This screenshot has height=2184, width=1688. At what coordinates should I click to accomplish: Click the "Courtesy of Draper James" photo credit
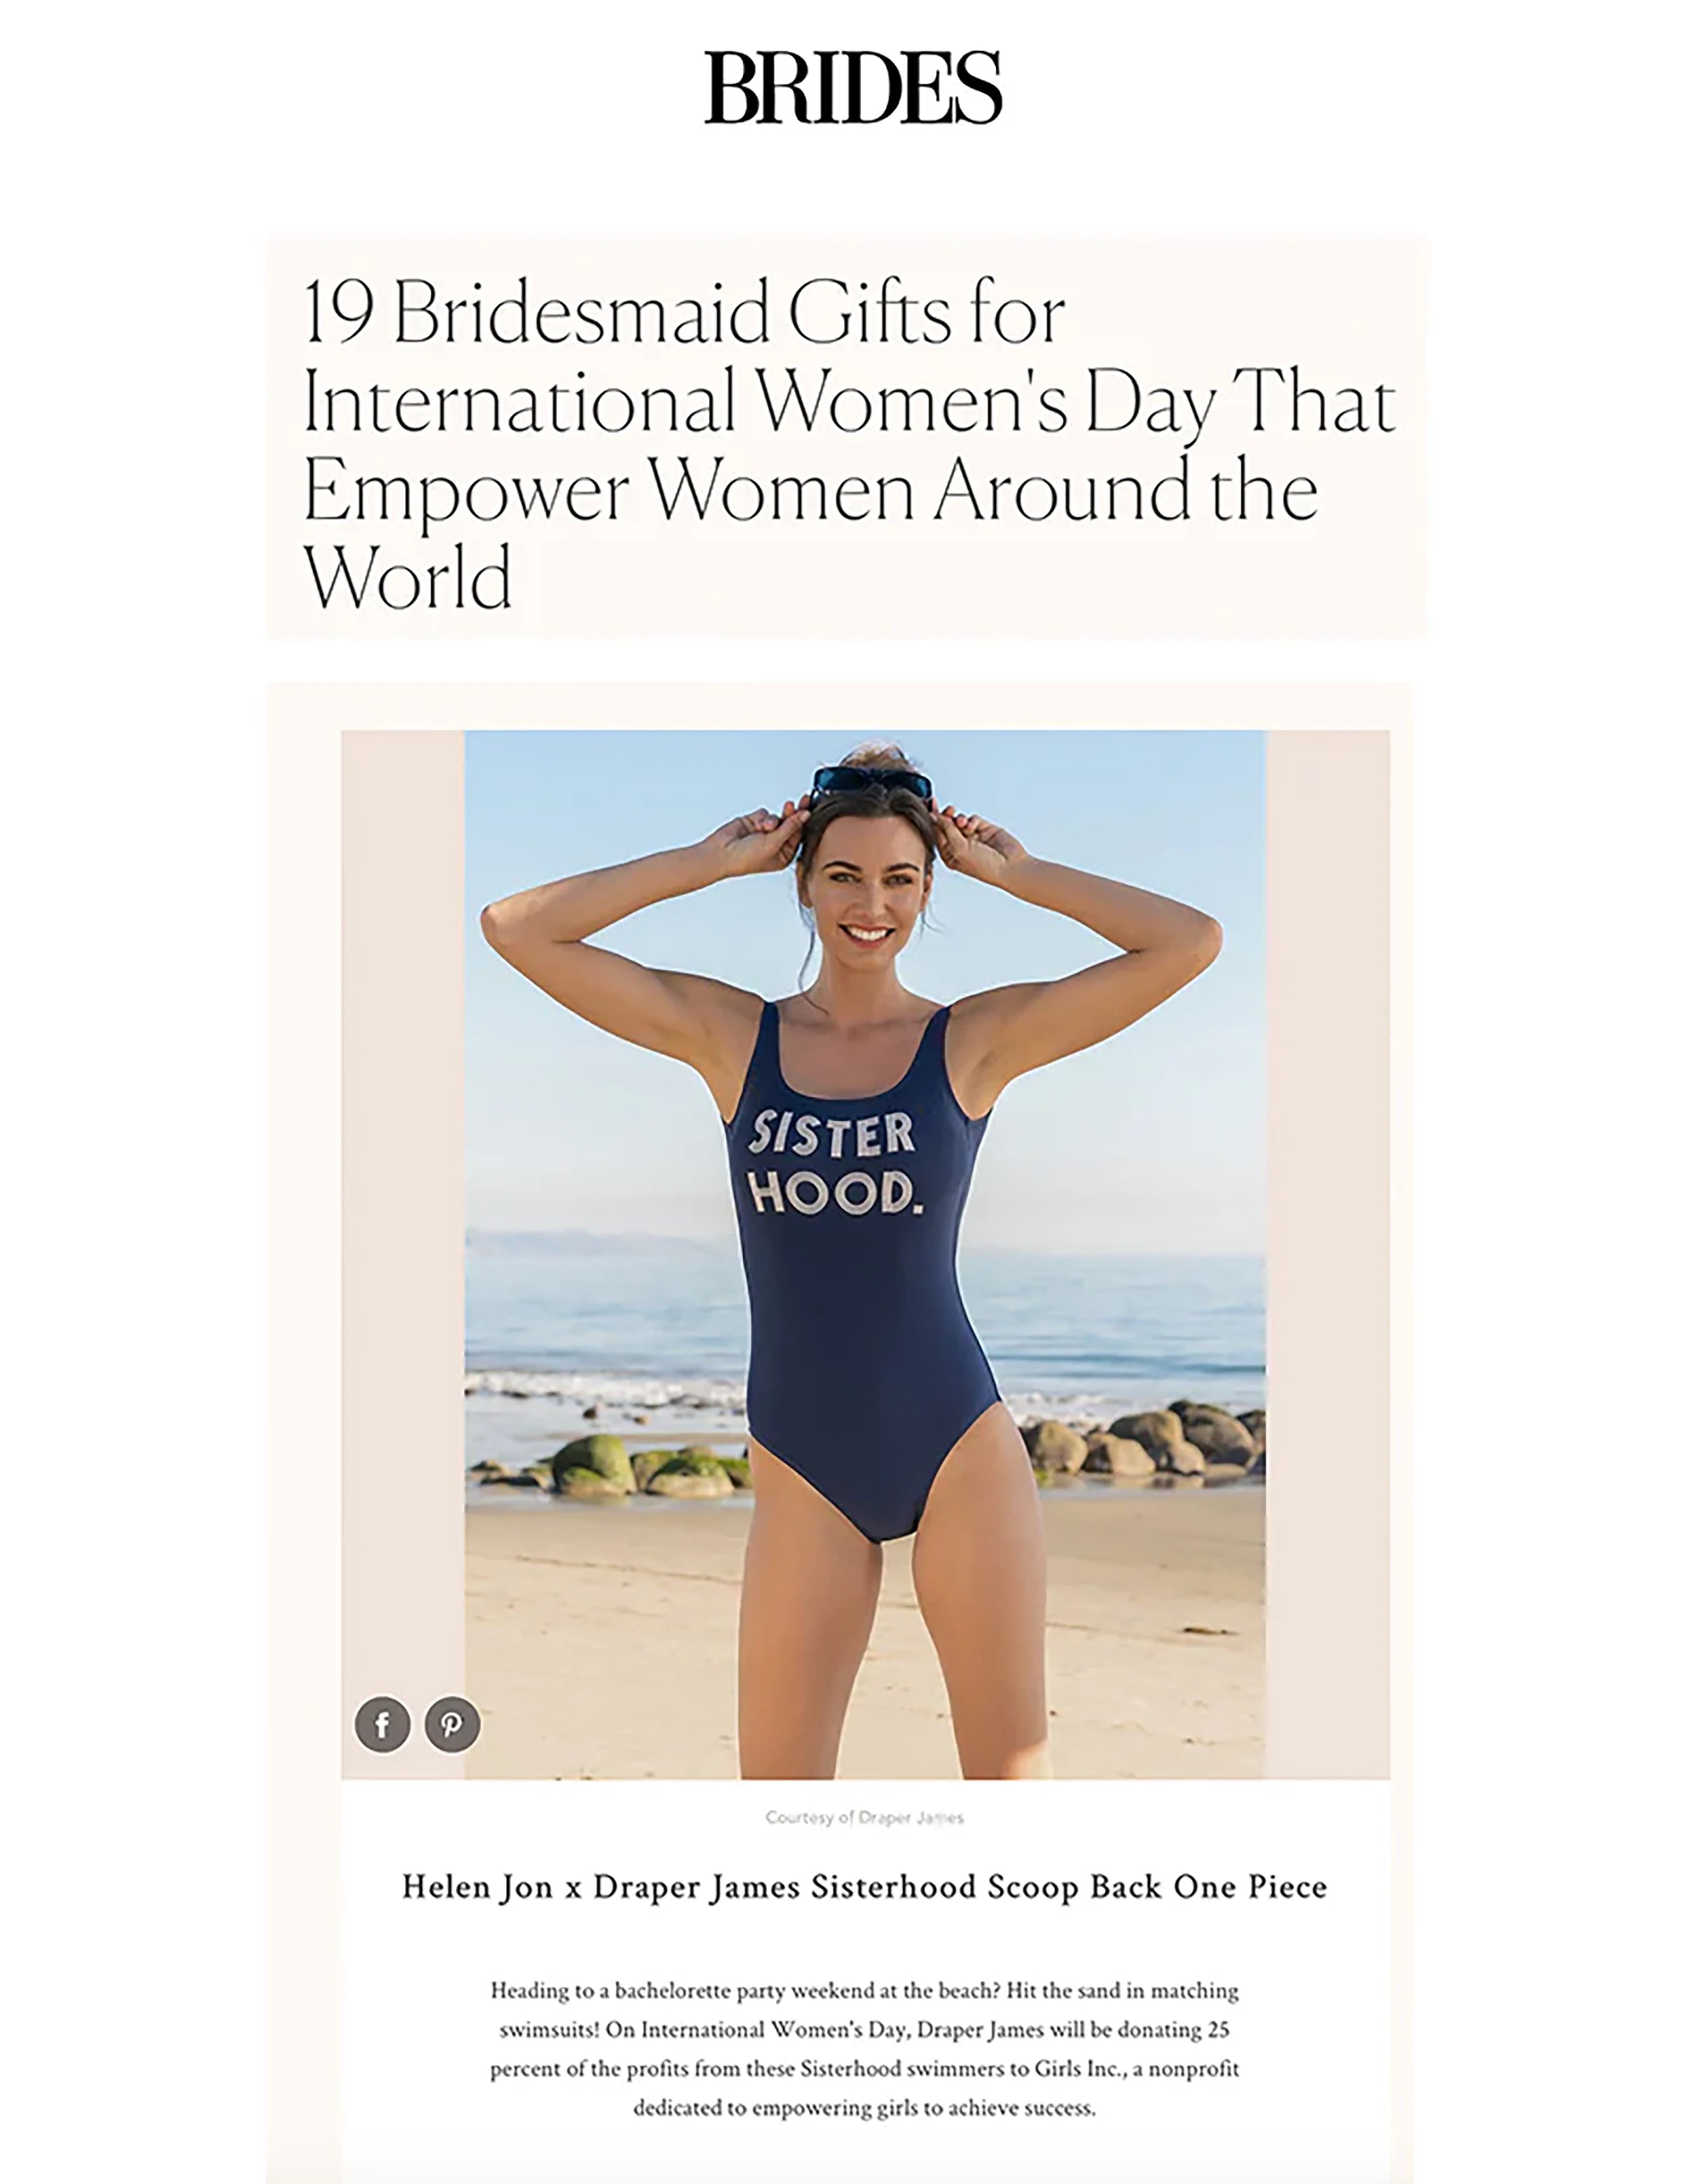coord(864,1817)
